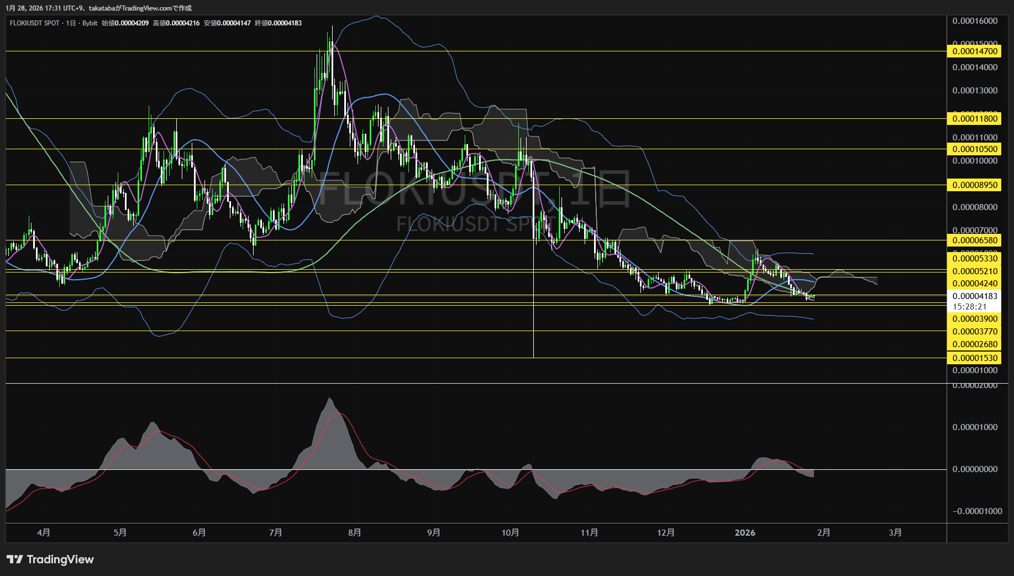
Task: Click the 15:28:21 candle countdown timer
Action: coord(969,307)
